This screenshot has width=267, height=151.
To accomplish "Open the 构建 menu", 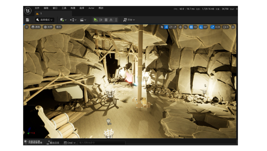I will coord(73,8).
